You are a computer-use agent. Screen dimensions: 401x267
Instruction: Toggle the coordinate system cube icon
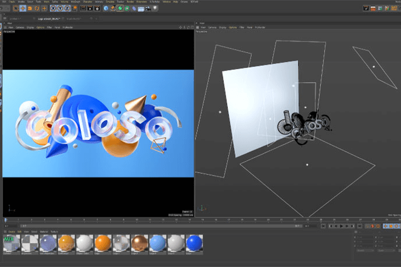[x=75, y=8]
